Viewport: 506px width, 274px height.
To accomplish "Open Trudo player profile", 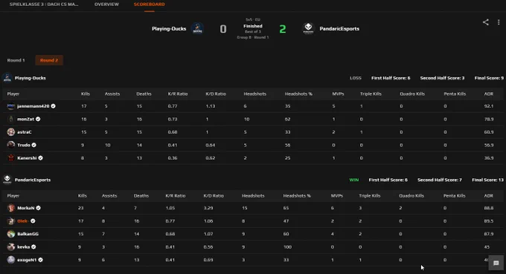I will 24,145.
